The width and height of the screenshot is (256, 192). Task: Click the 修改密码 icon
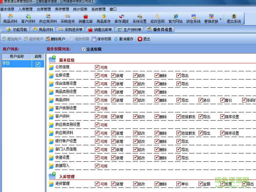click(158, 18)
